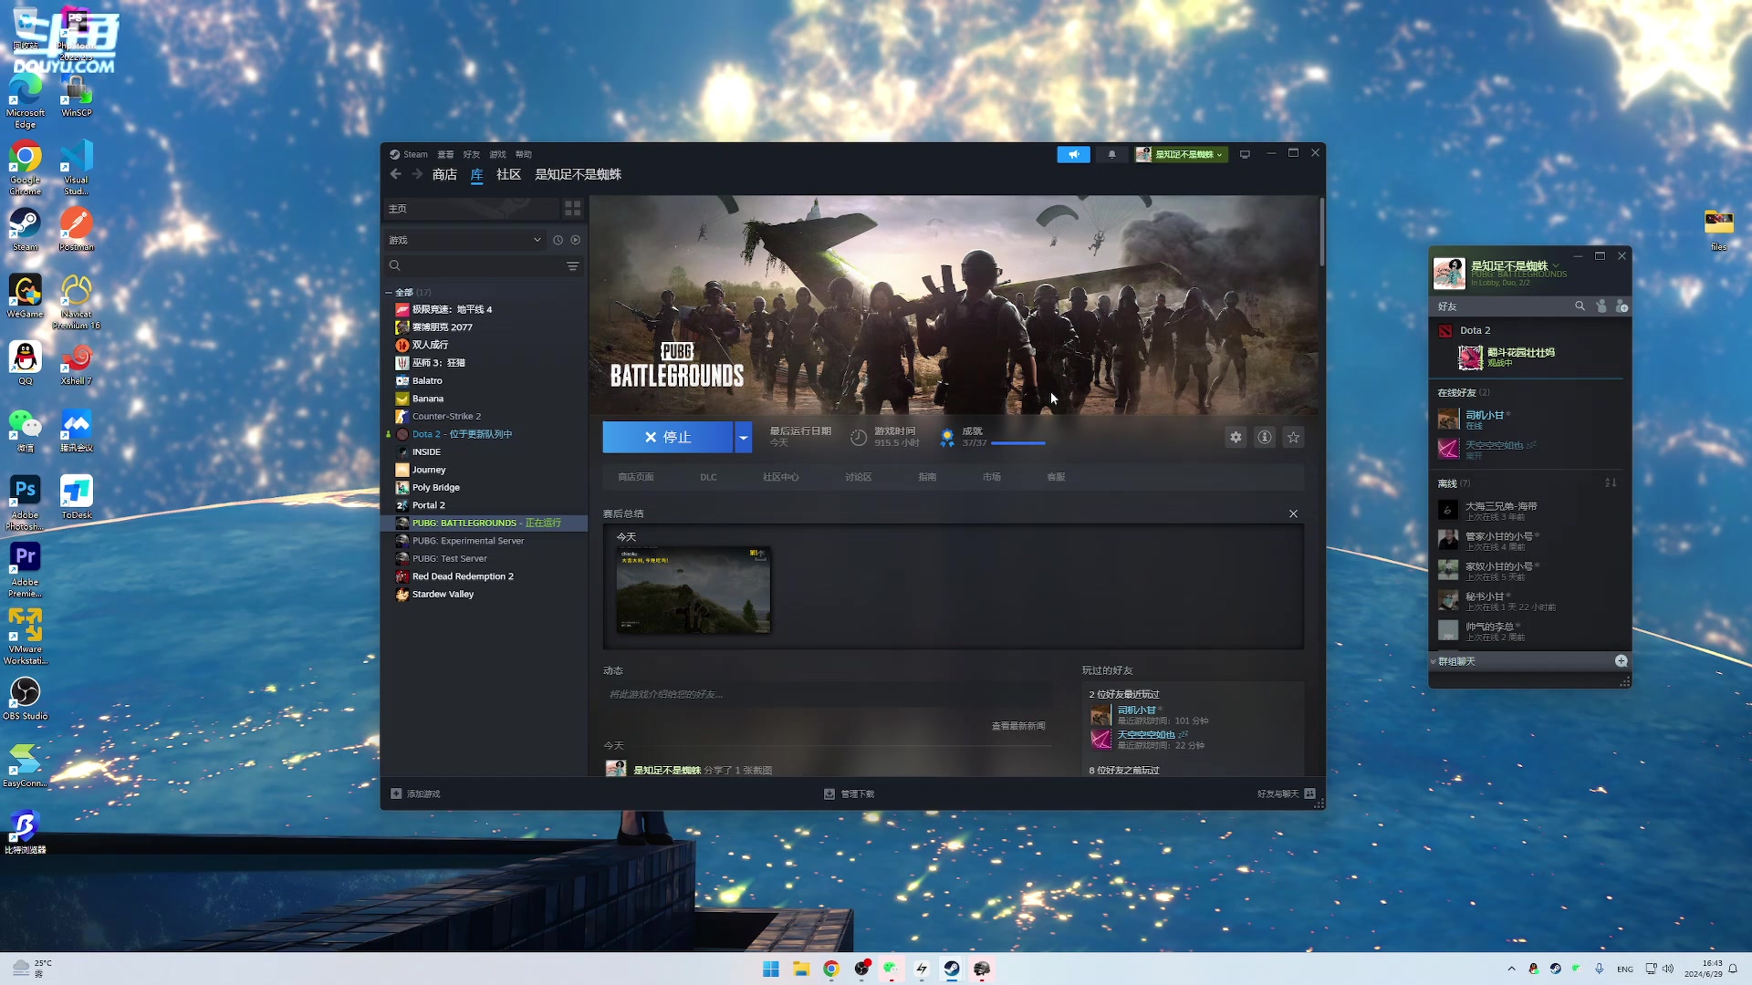The width and height of the screenshot is (1752, 985).
Task: Open today's PUBG screenshot thumbnail
Action: click(693, 590)
